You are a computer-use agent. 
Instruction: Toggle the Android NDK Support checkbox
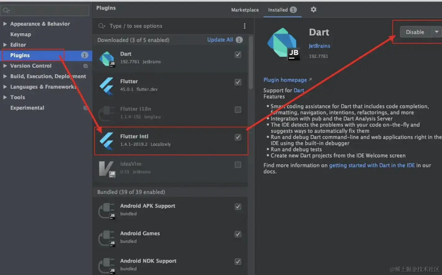238,262
